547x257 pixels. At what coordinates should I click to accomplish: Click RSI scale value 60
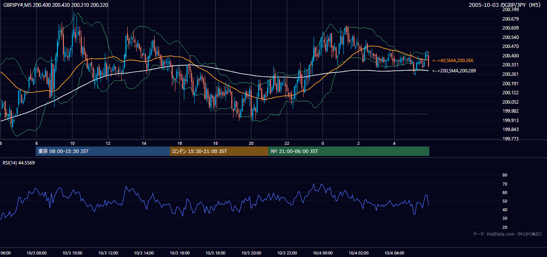pyautogui.click(x=505, y=193)
